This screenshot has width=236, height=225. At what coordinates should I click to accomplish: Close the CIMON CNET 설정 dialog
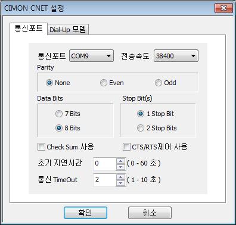click(223, 8)
